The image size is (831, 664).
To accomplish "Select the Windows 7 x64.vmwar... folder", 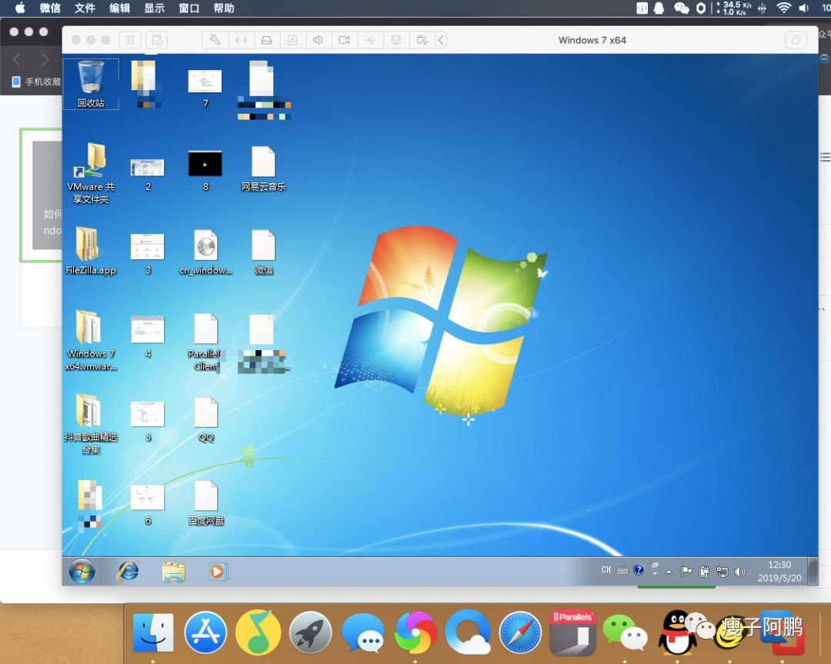I will (x=91, y=339).
